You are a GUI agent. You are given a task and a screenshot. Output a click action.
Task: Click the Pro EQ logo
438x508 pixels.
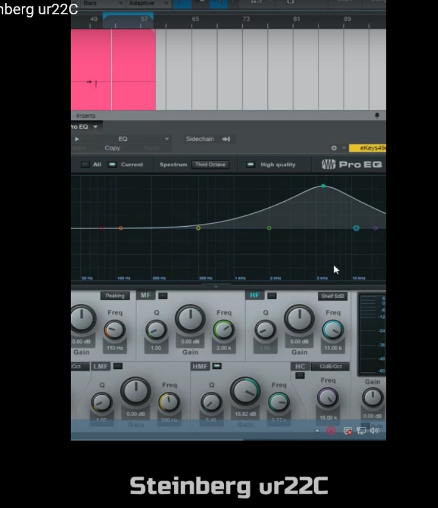[x=352, y=165]
